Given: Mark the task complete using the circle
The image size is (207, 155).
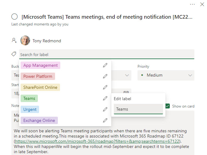Looking at the screenshot, I should point(14,17).
